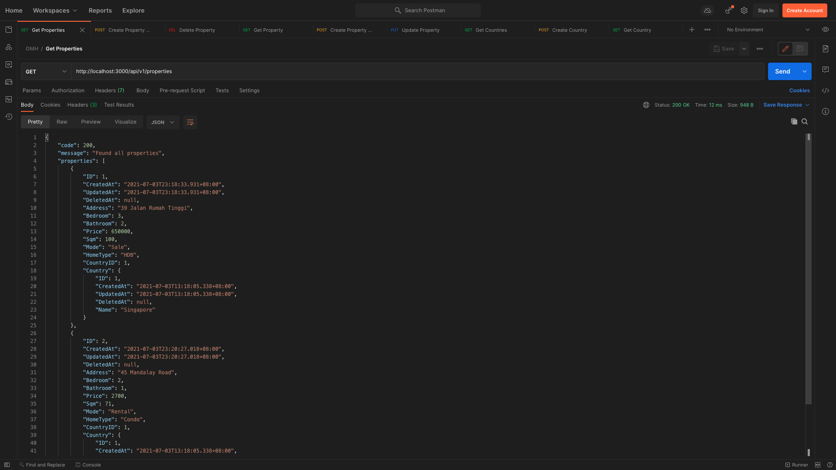
Task: Switch to the Update Property tab
Action: click(421, 30)
